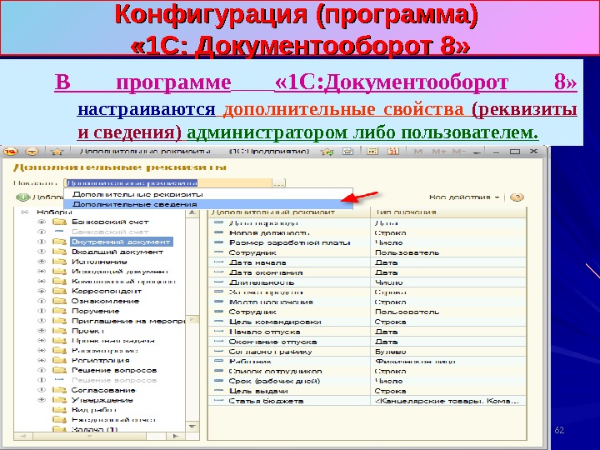Select the Дата окончания requisite row
This screenshot has height=450, width=600.
(x=367, y=272)
